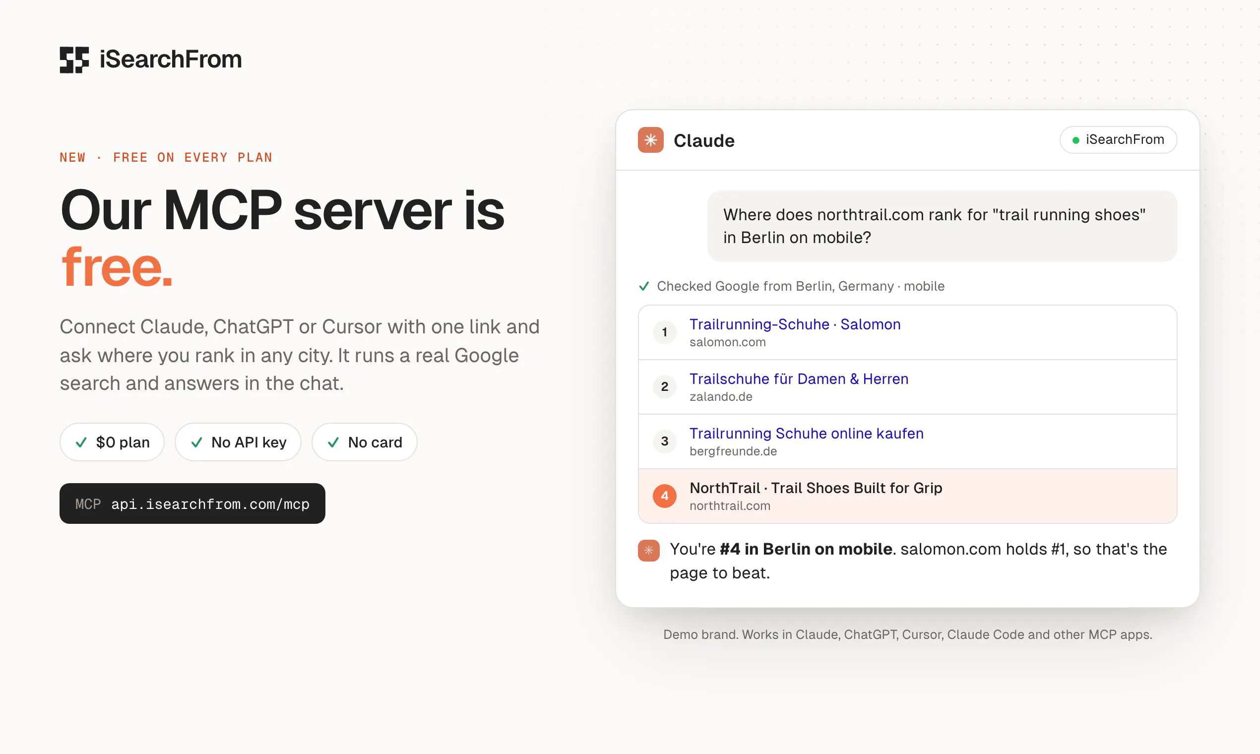Click the Connect Claude, ChatGPT or Cursor paragraph
This screenshot has width=1260, height=754.
(299, 355)
